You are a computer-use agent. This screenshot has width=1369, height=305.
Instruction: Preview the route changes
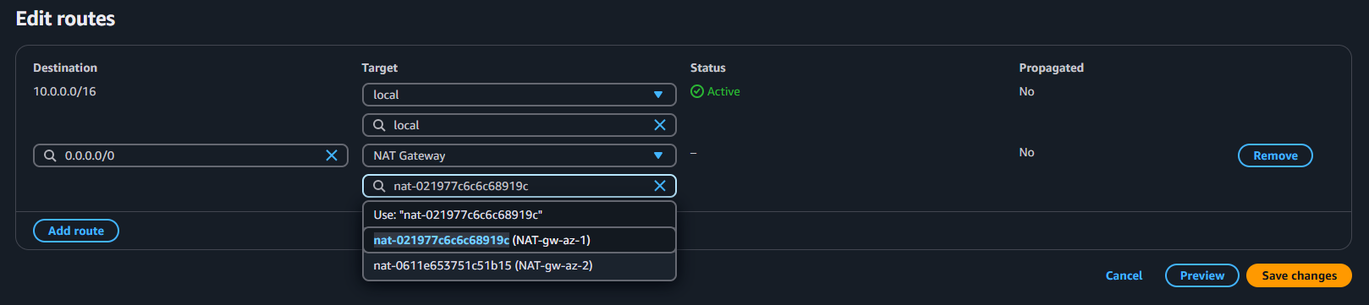1201,275
